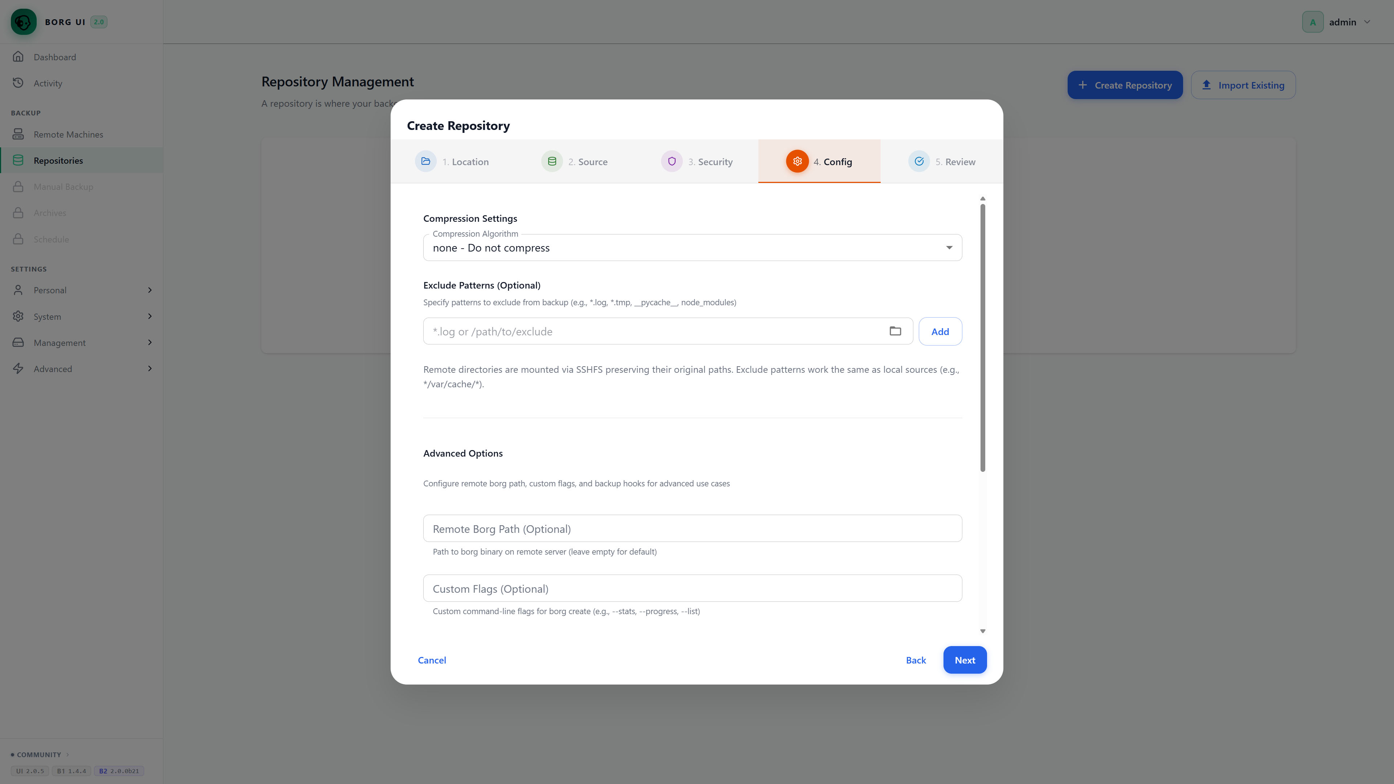Expand the Advanced settings section
Screen dimensions: 1394x784
[x=82, y=369]
